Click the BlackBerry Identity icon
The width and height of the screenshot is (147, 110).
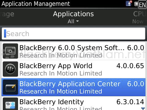10,104
